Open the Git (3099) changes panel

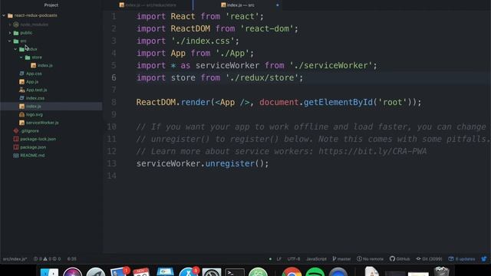(x=429, y=259)
